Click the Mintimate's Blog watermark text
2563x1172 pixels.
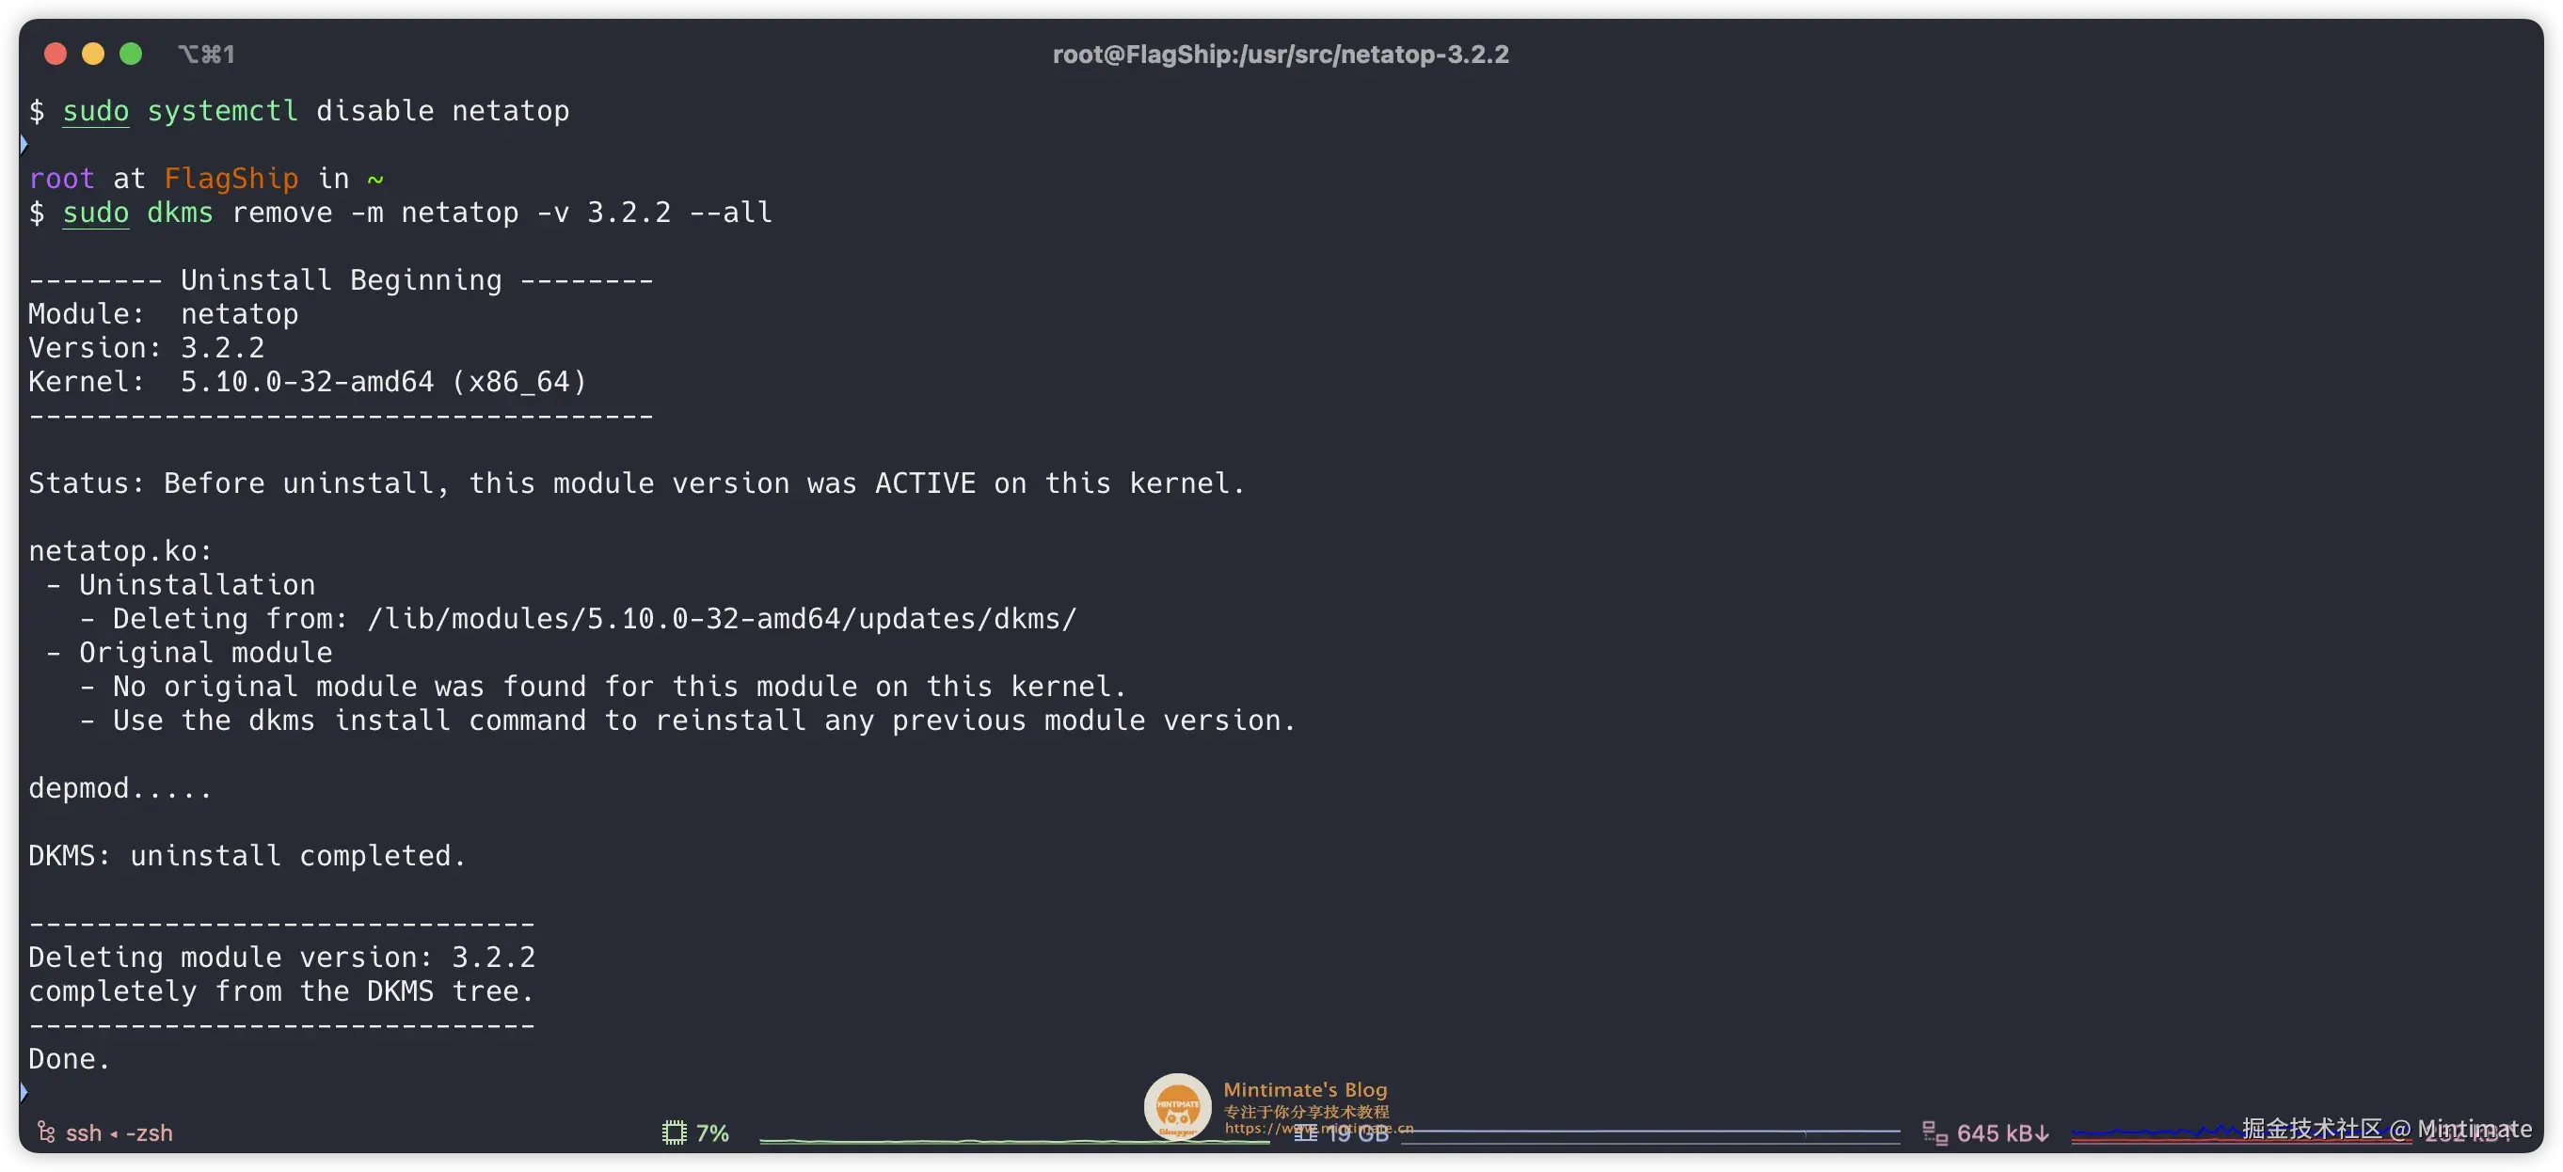click(x=1304, y=1089)
